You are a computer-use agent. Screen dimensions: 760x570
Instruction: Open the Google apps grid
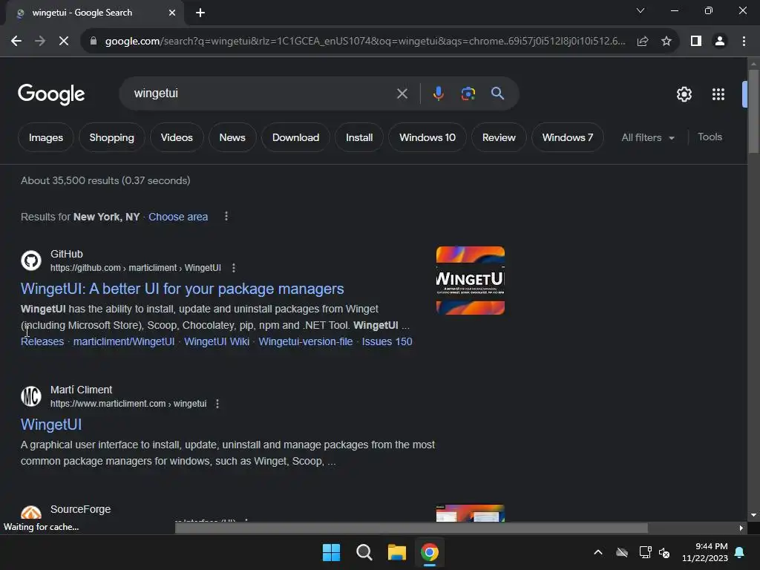[718, 94]
